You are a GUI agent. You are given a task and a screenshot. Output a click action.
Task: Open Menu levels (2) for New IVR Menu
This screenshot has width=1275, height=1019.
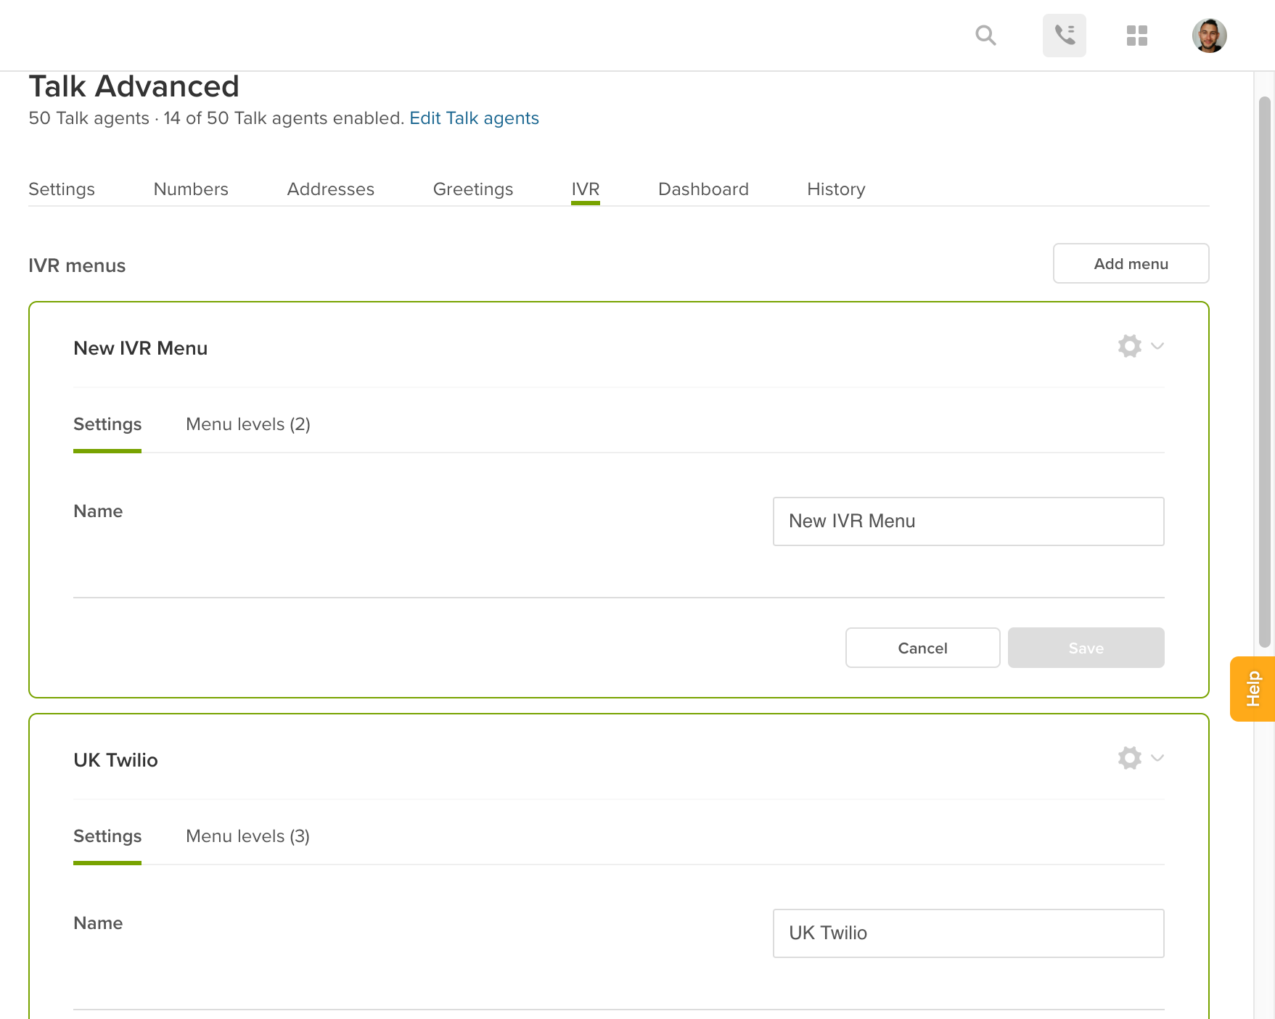[248, 424]
